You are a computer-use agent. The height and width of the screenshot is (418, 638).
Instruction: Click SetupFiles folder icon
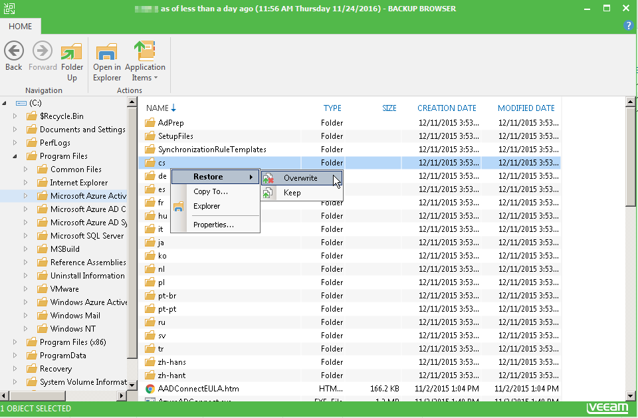point(150,136)
